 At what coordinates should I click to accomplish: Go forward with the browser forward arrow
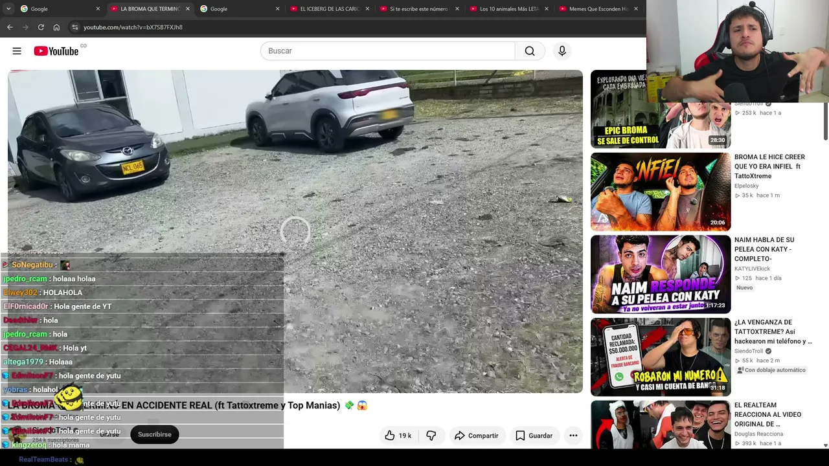[x=25, y=27]
